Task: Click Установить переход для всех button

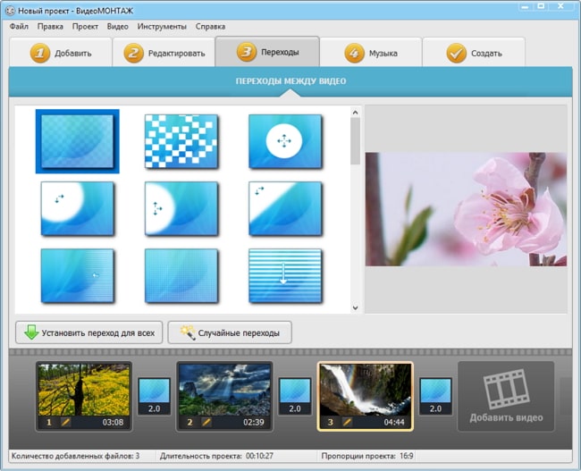Action: click(x=88, y=333)
